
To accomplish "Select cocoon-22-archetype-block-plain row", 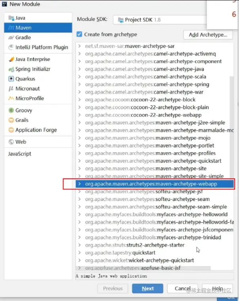I will (155, 107).
